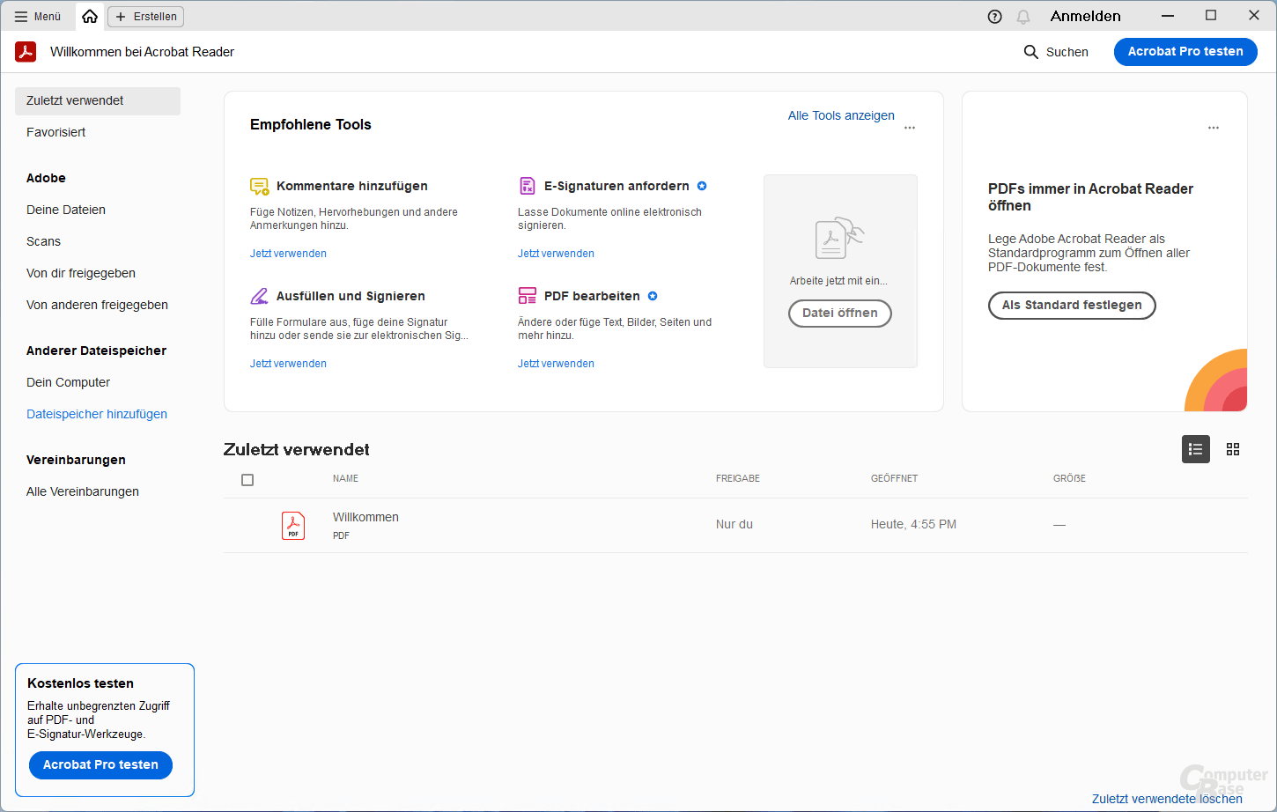
Task: Open the Menü hamburger menu
Action: [38, 16]
